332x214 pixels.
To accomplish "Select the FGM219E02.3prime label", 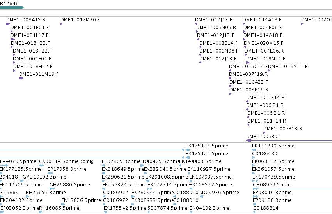I will click(x=43, y=177).
